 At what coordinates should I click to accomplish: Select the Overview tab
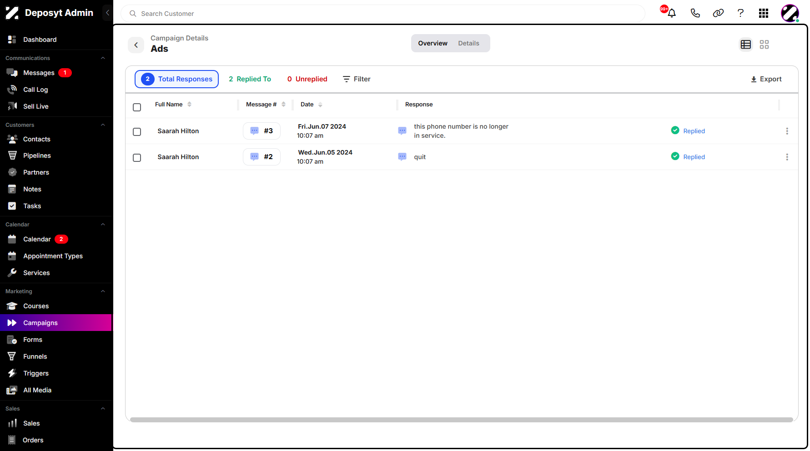click(433, 43)
